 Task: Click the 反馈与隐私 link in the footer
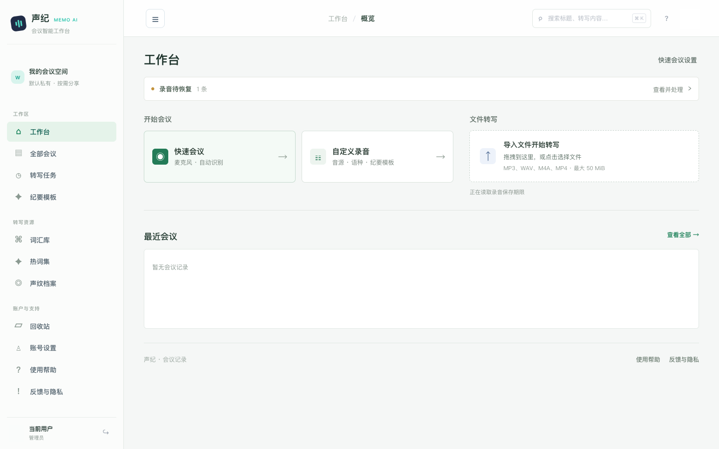(x=684, y=359)
